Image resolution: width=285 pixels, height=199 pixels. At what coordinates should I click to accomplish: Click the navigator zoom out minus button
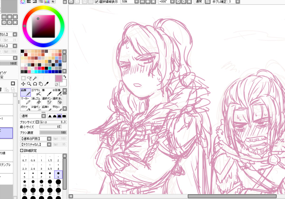(4, 17)
